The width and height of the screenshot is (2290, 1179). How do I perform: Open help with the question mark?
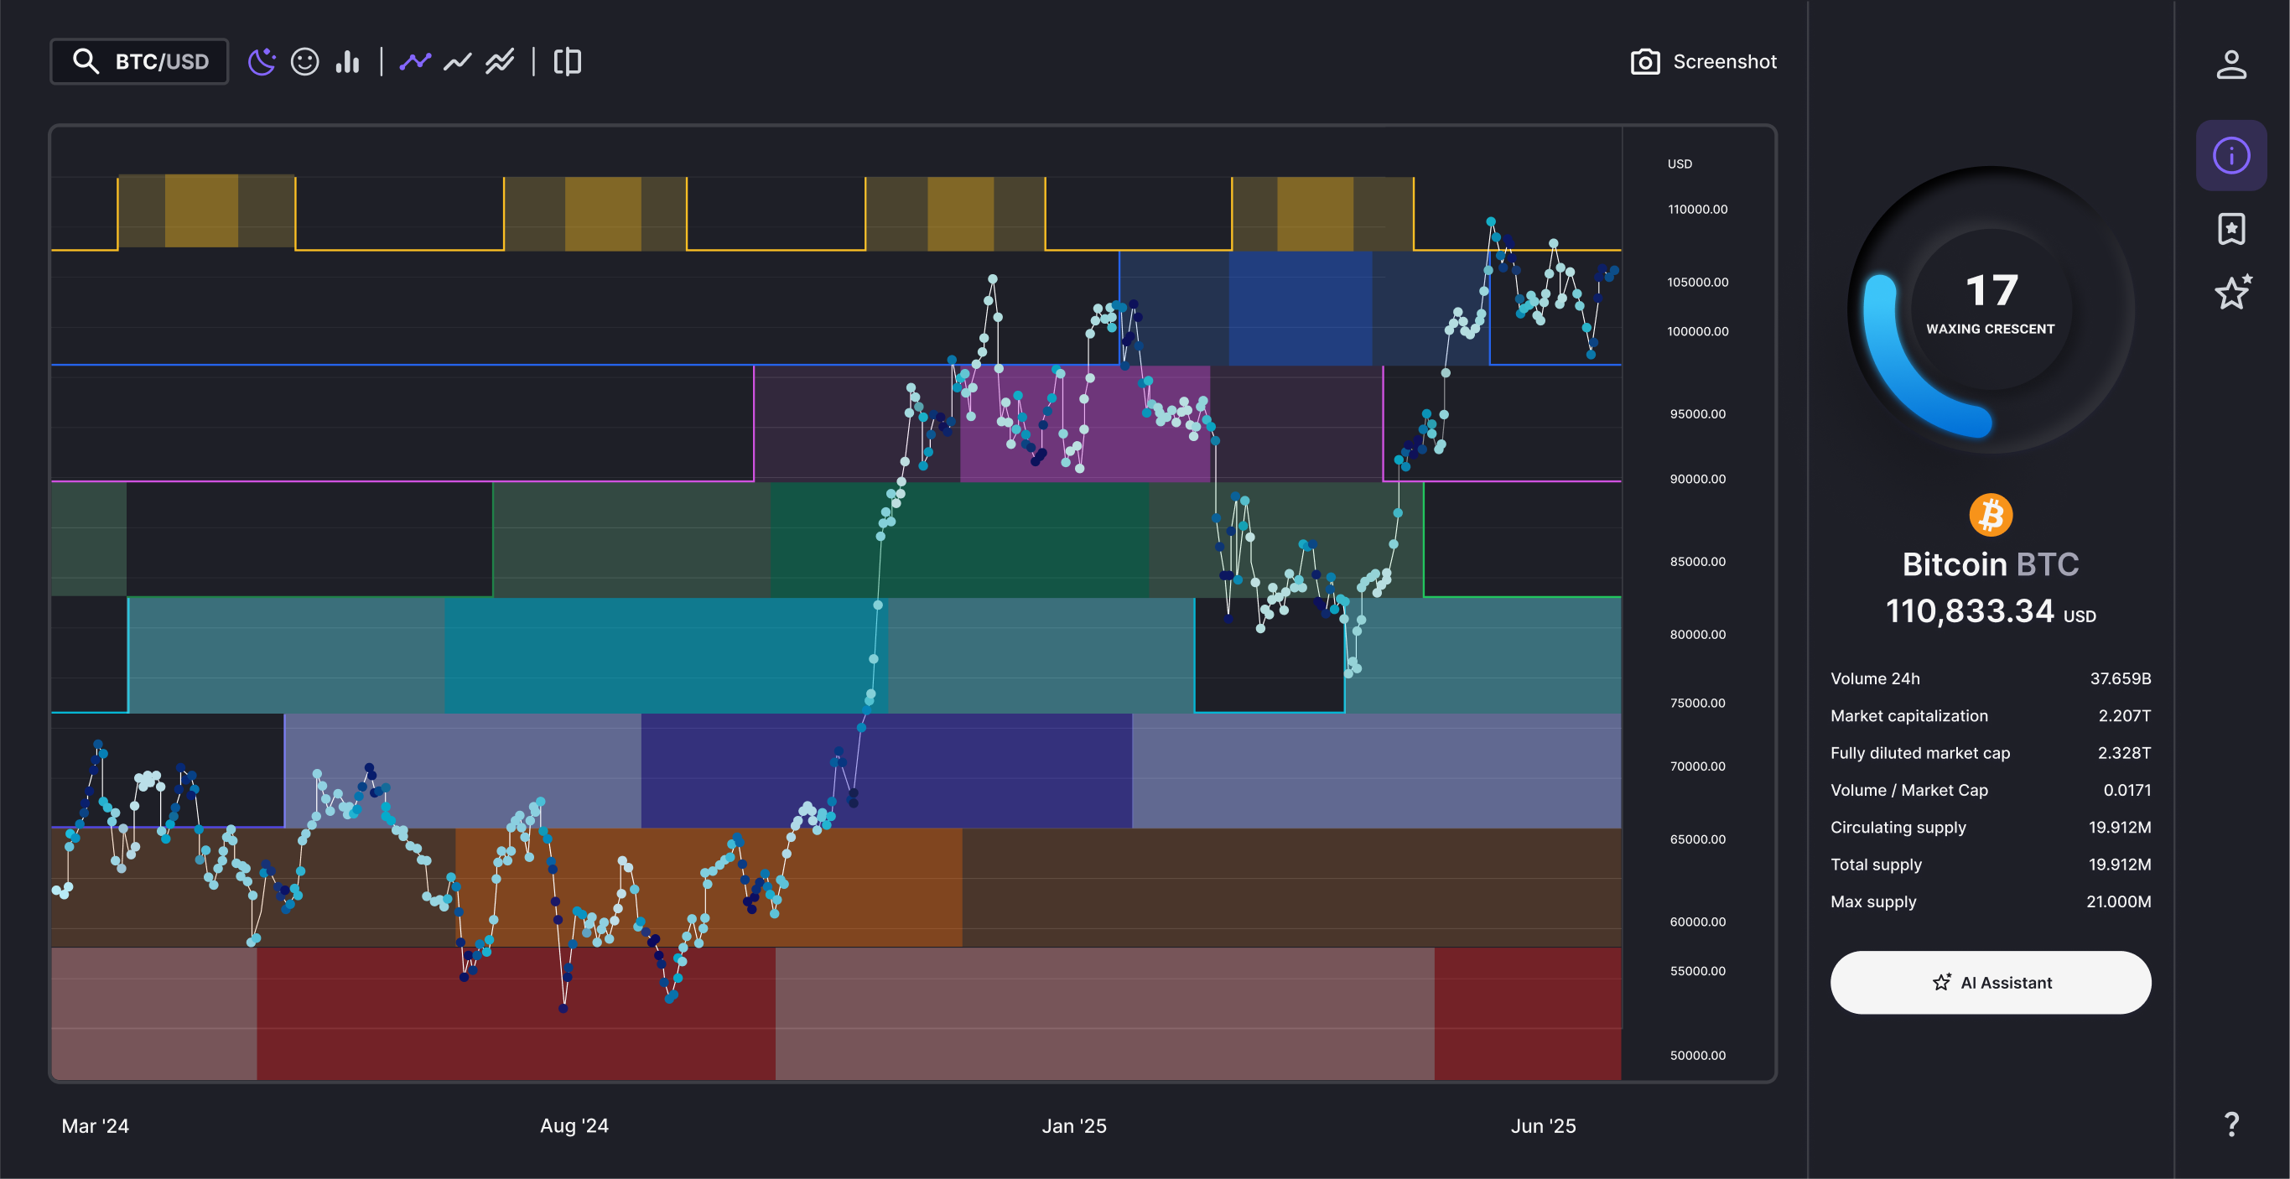(x=2231, y=1124)
